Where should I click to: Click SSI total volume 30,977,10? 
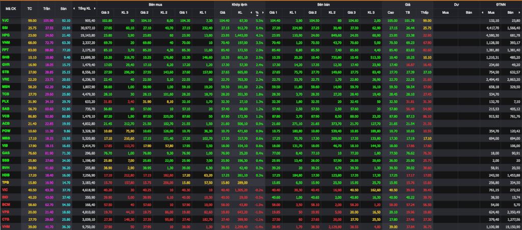pos(88,27)
